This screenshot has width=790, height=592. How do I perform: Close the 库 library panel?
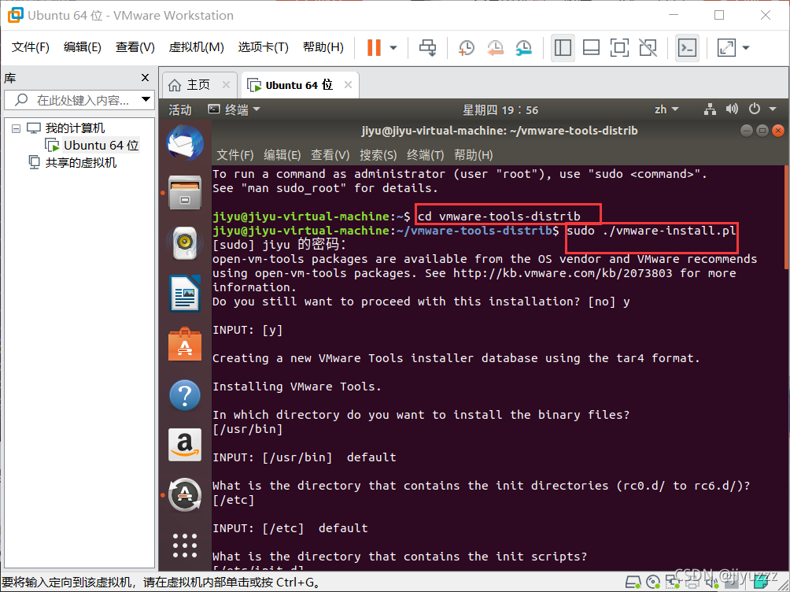pos(145,78)
